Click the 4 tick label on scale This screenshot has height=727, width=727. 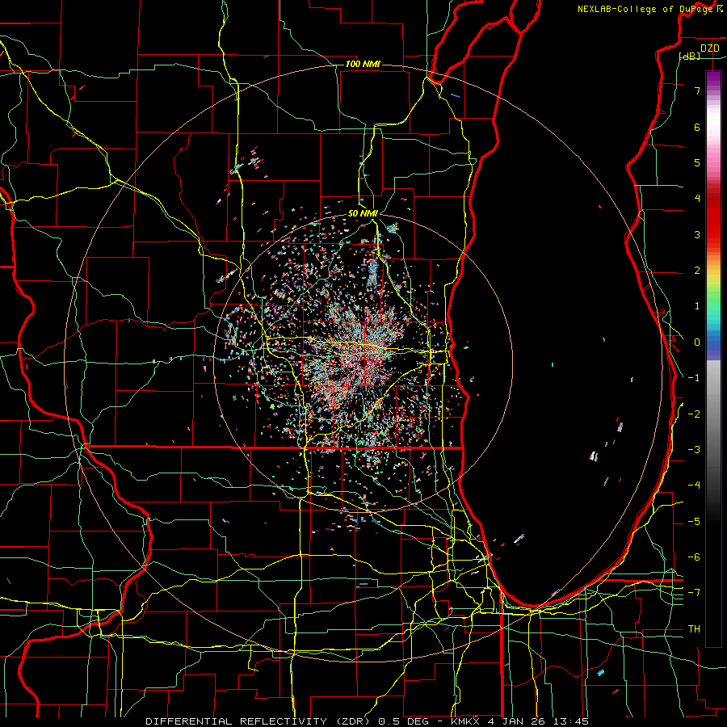click(697, 199)
